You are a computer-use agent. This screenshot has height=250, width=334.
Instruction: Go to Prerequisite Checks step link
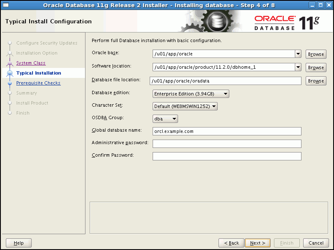38,83
